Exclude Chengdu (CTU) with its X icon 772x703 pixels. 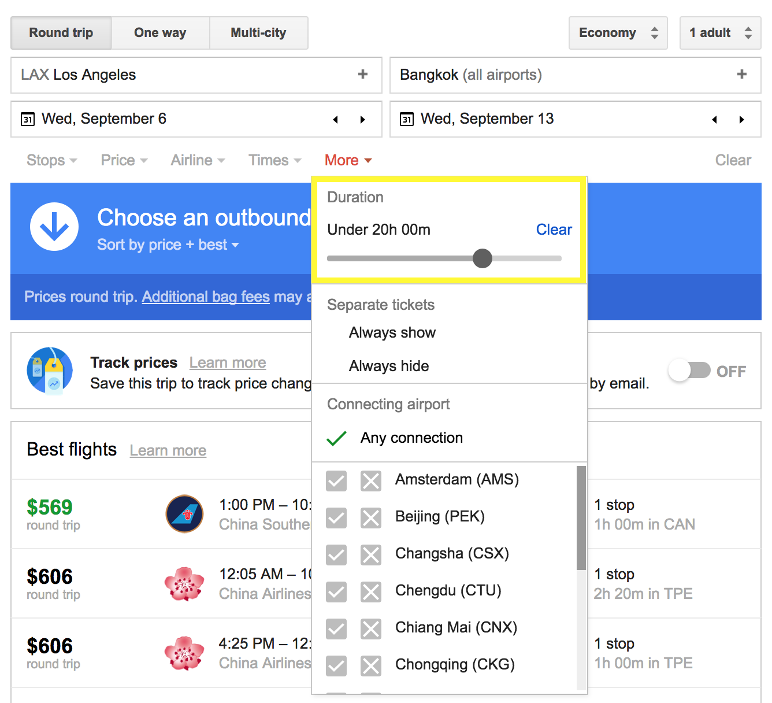coord(371,591)
